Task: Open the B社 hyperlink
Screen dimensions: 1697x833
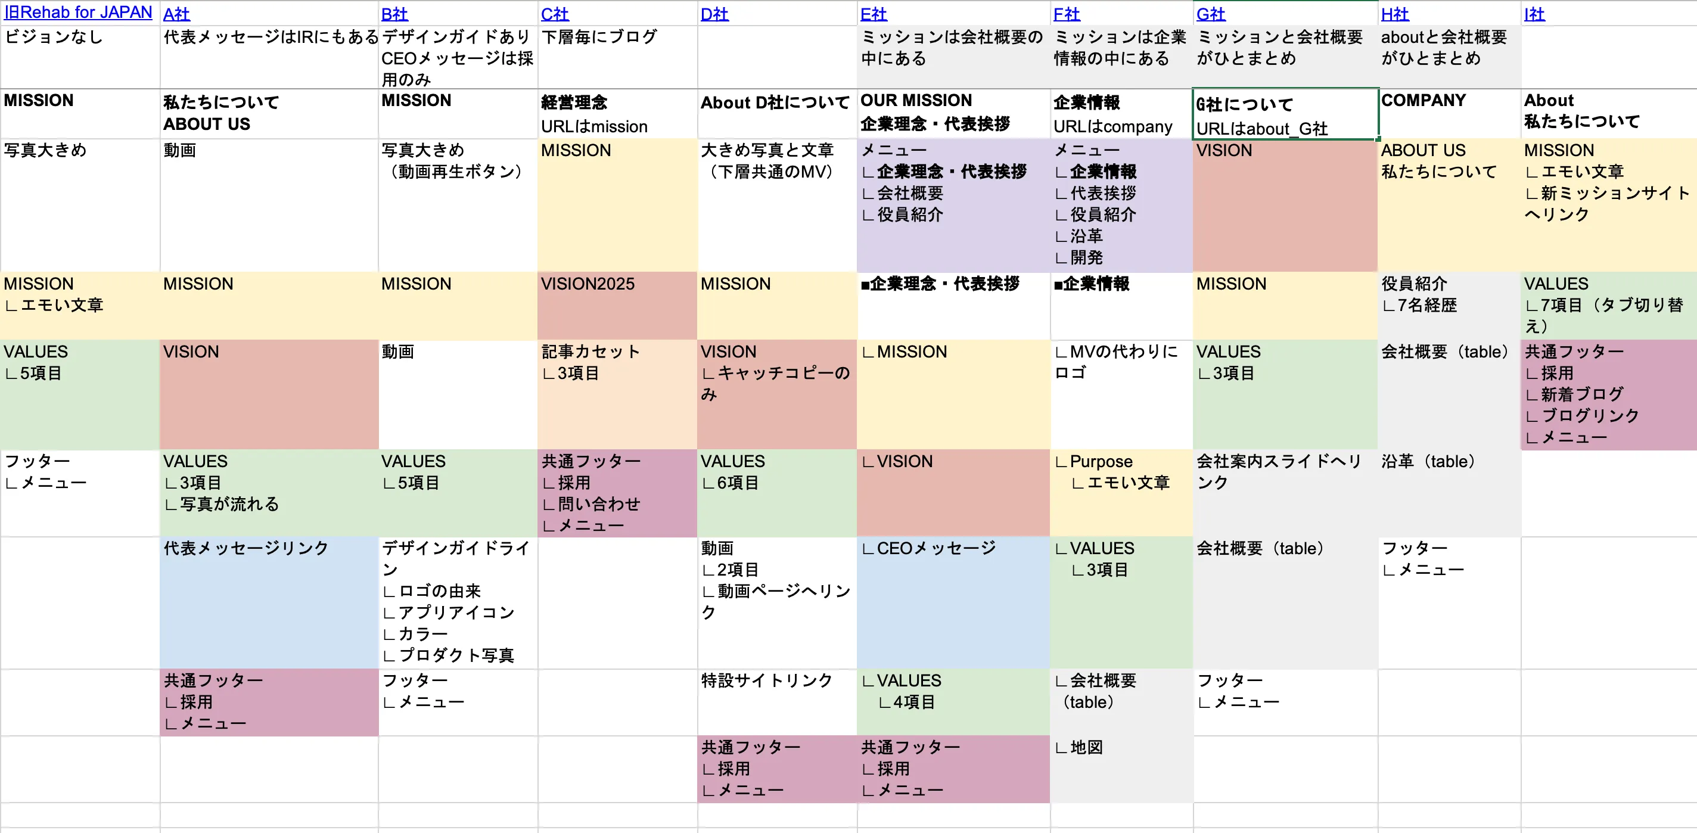Action: point(394,13)
